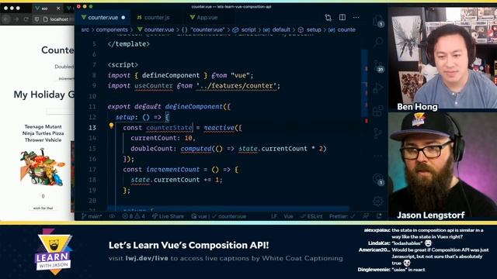
Task: Open editor More Actions ellipsis menu
Action: click(x=356, y=17)
